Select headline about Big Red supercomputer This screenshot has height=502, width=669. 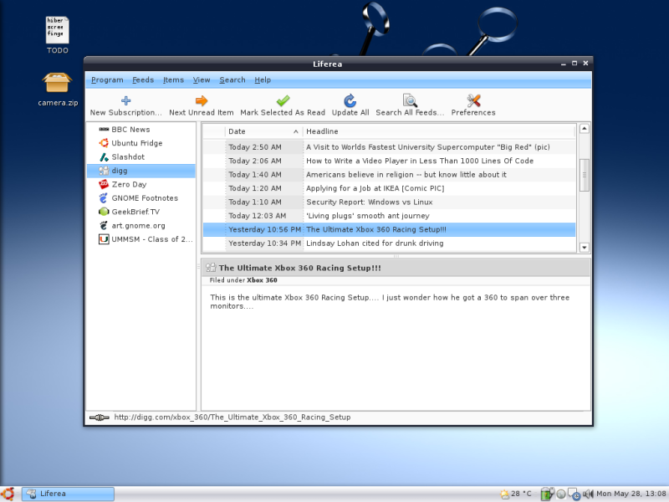click(428, 147)
